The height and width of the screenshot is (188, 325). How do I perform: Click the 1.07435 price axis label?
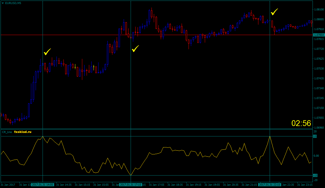(319, 78)
